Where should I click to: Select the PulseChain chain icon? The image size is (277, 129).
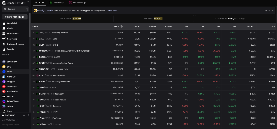click(x=4, y=101)
